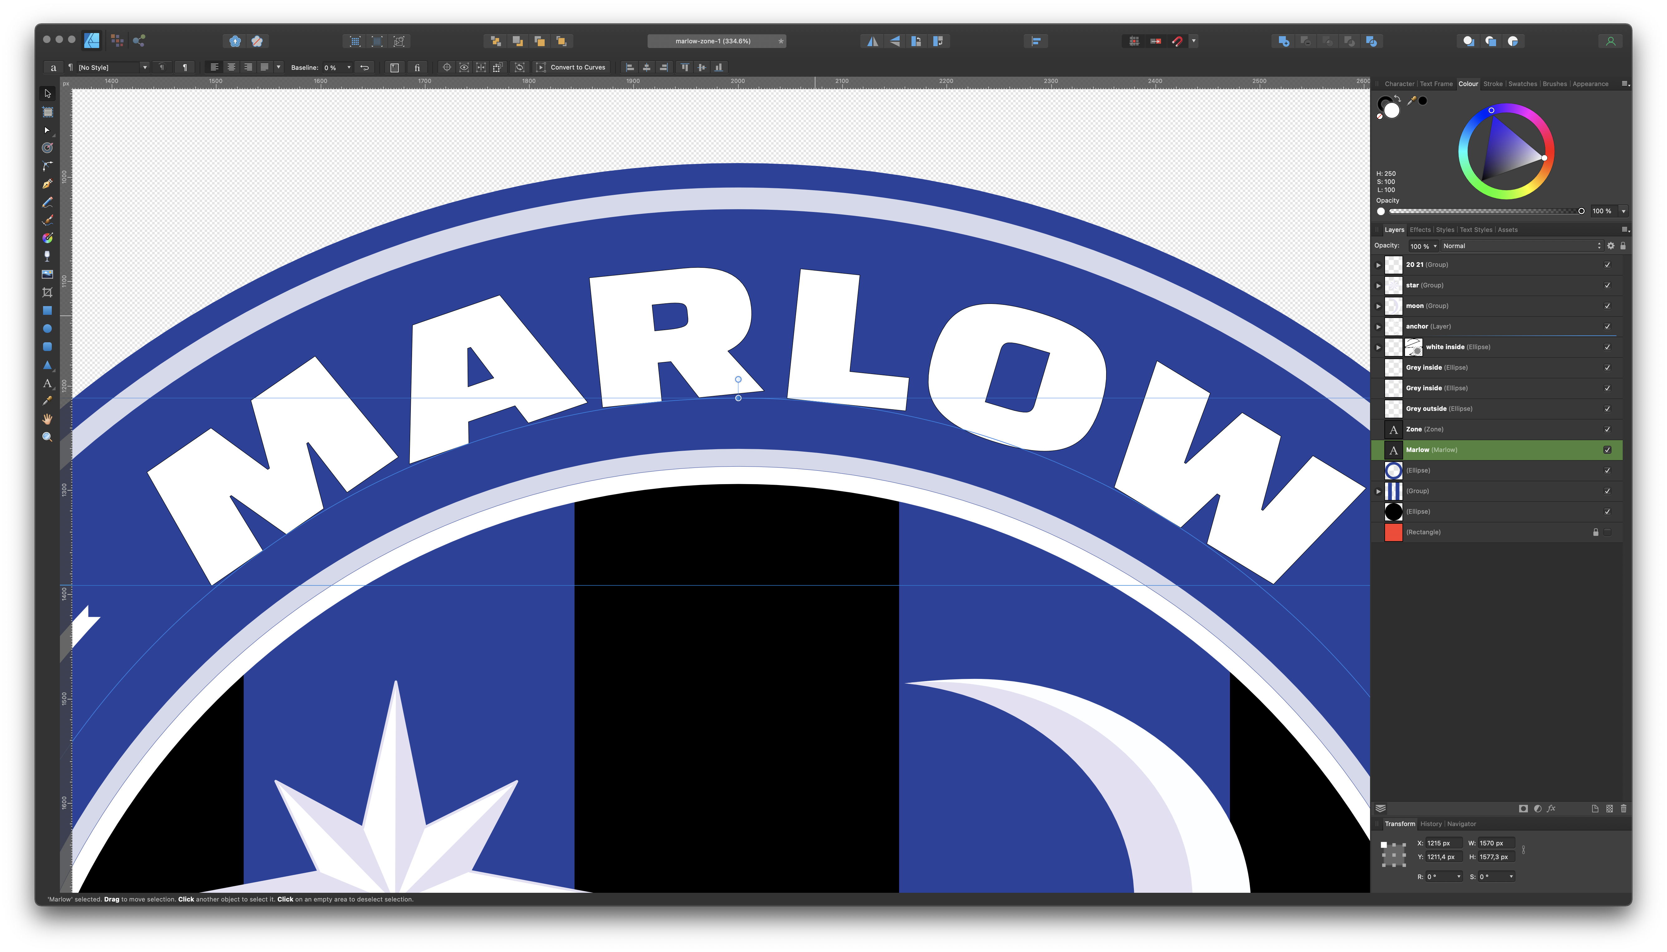Toggle the red magnet Snapping icon
This screenshot has width=1667, height=952.
coord(1177,41)
